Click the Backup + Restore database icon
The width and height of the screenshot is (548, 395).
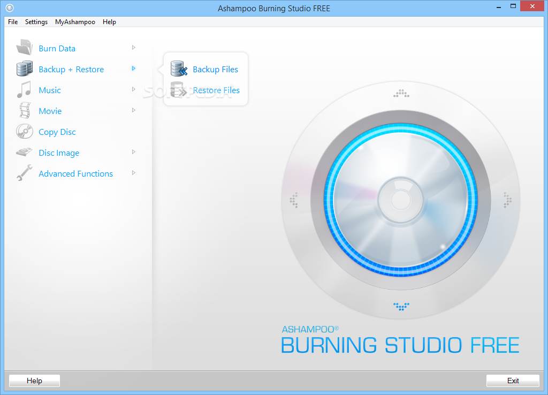pyautogui.click(x=25, y=69)
